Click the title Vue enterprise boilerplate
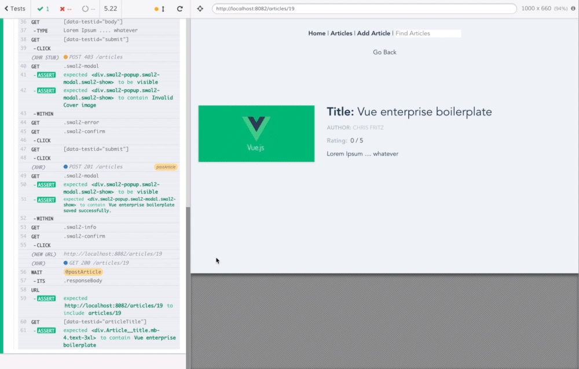 (x=424, y=112)
